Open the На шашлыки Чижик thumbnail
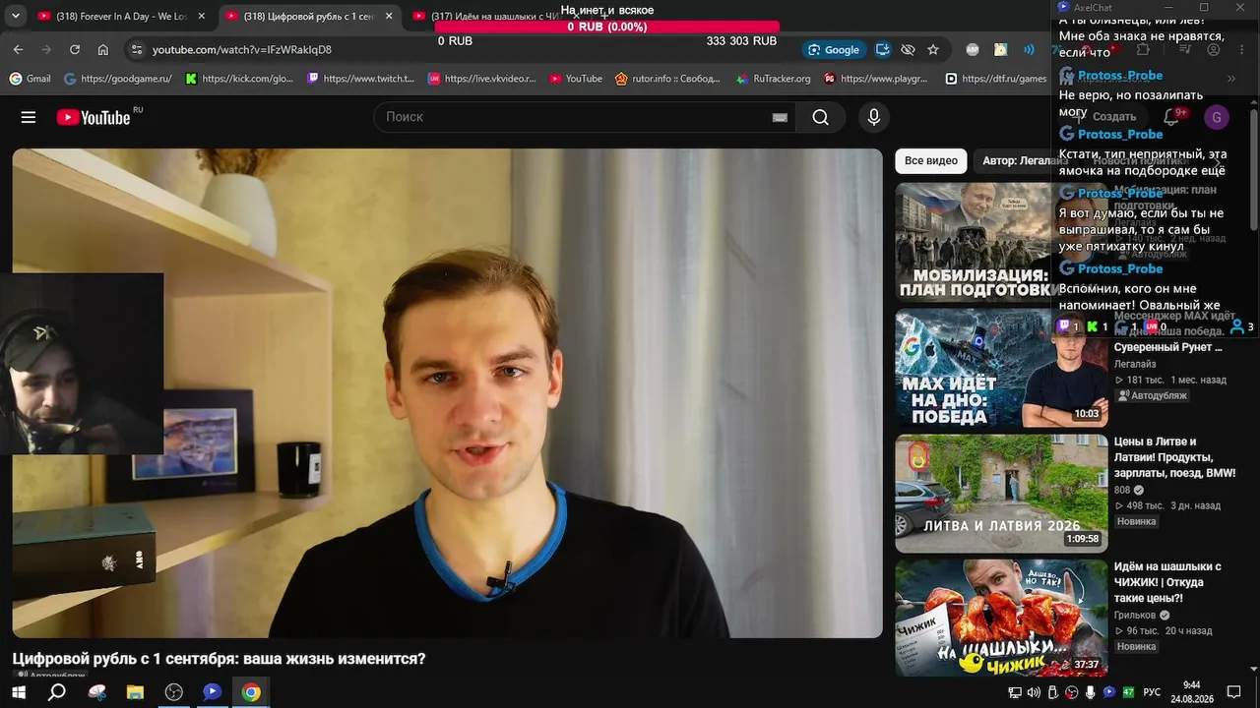1260x708 pixels. [x=1001, y=619]
